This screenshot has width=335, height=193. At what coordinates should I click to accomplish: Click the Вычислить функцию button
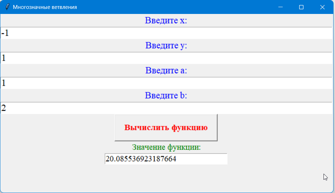pyautogui.click(x=166, y=127)
